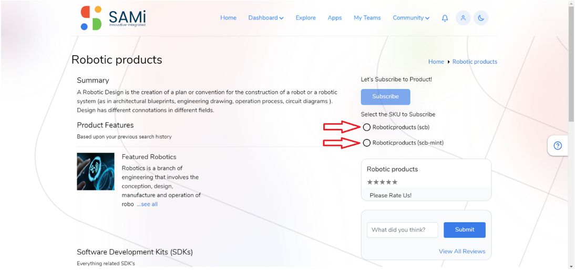Open View All Reviews link
575x271 pixels.
point(462,252)
